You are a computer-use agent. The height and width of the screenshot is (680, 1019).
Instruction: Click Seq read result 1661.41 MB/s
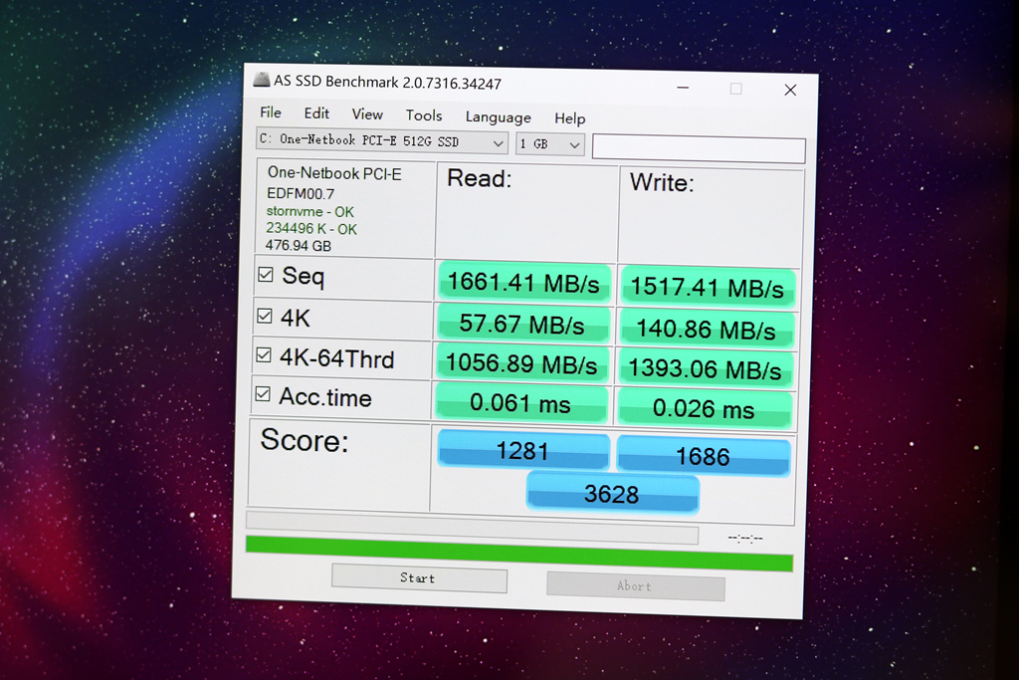click(x=523, y=283)
